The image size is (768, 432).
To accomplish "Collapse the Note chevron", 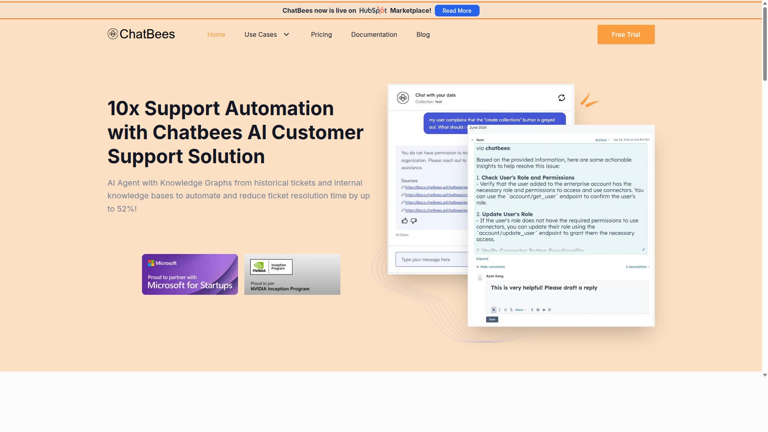I will tap(472, 140).
